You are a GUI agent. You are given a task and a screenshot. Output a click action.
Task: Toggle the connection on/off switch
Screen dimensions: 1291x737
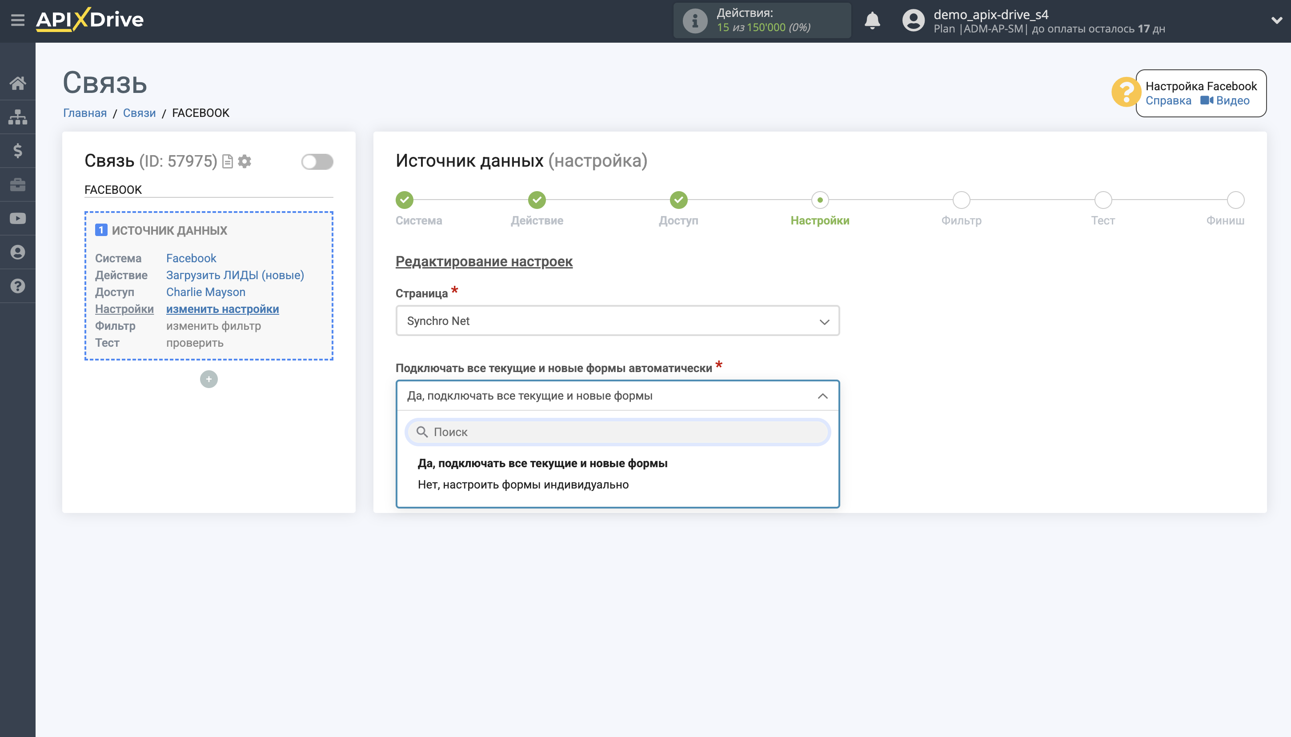317,162
